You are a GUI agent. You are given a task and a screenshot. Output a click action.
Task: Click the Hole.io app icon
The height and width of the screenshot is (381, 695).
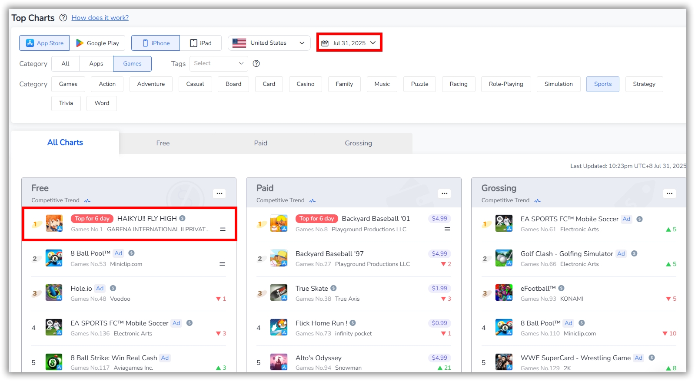[x=54, y=292]
